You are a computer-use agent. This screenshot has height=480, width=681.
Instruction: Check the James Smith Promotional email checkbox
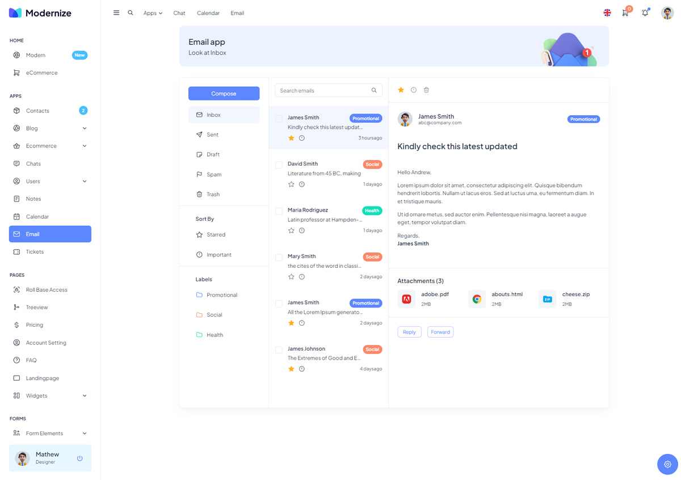[x=279, y=119]
